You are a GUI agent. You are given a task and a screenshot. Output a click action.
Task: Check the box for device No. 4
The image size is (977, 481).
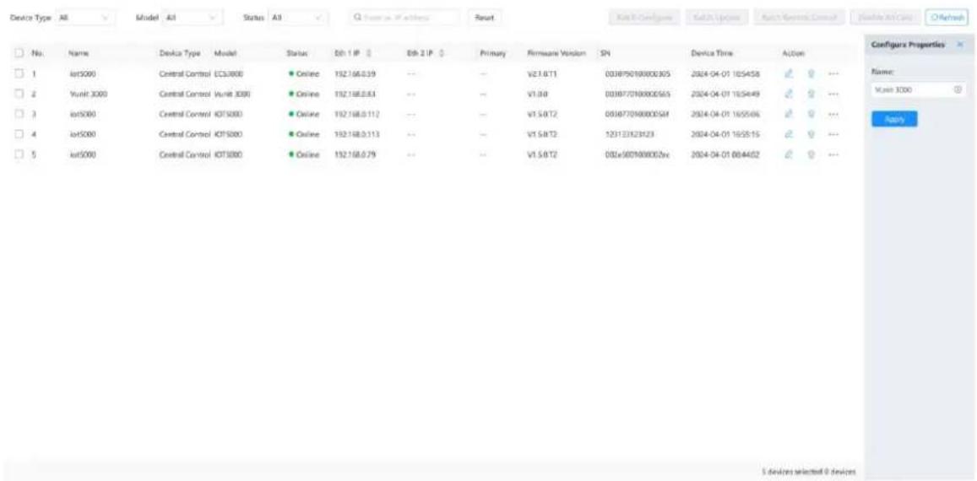coord(18,134)
